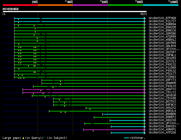
Task: Click the purple arrowhead ending the A9NVP1 alignment
Action: click(x=145, y=130)
